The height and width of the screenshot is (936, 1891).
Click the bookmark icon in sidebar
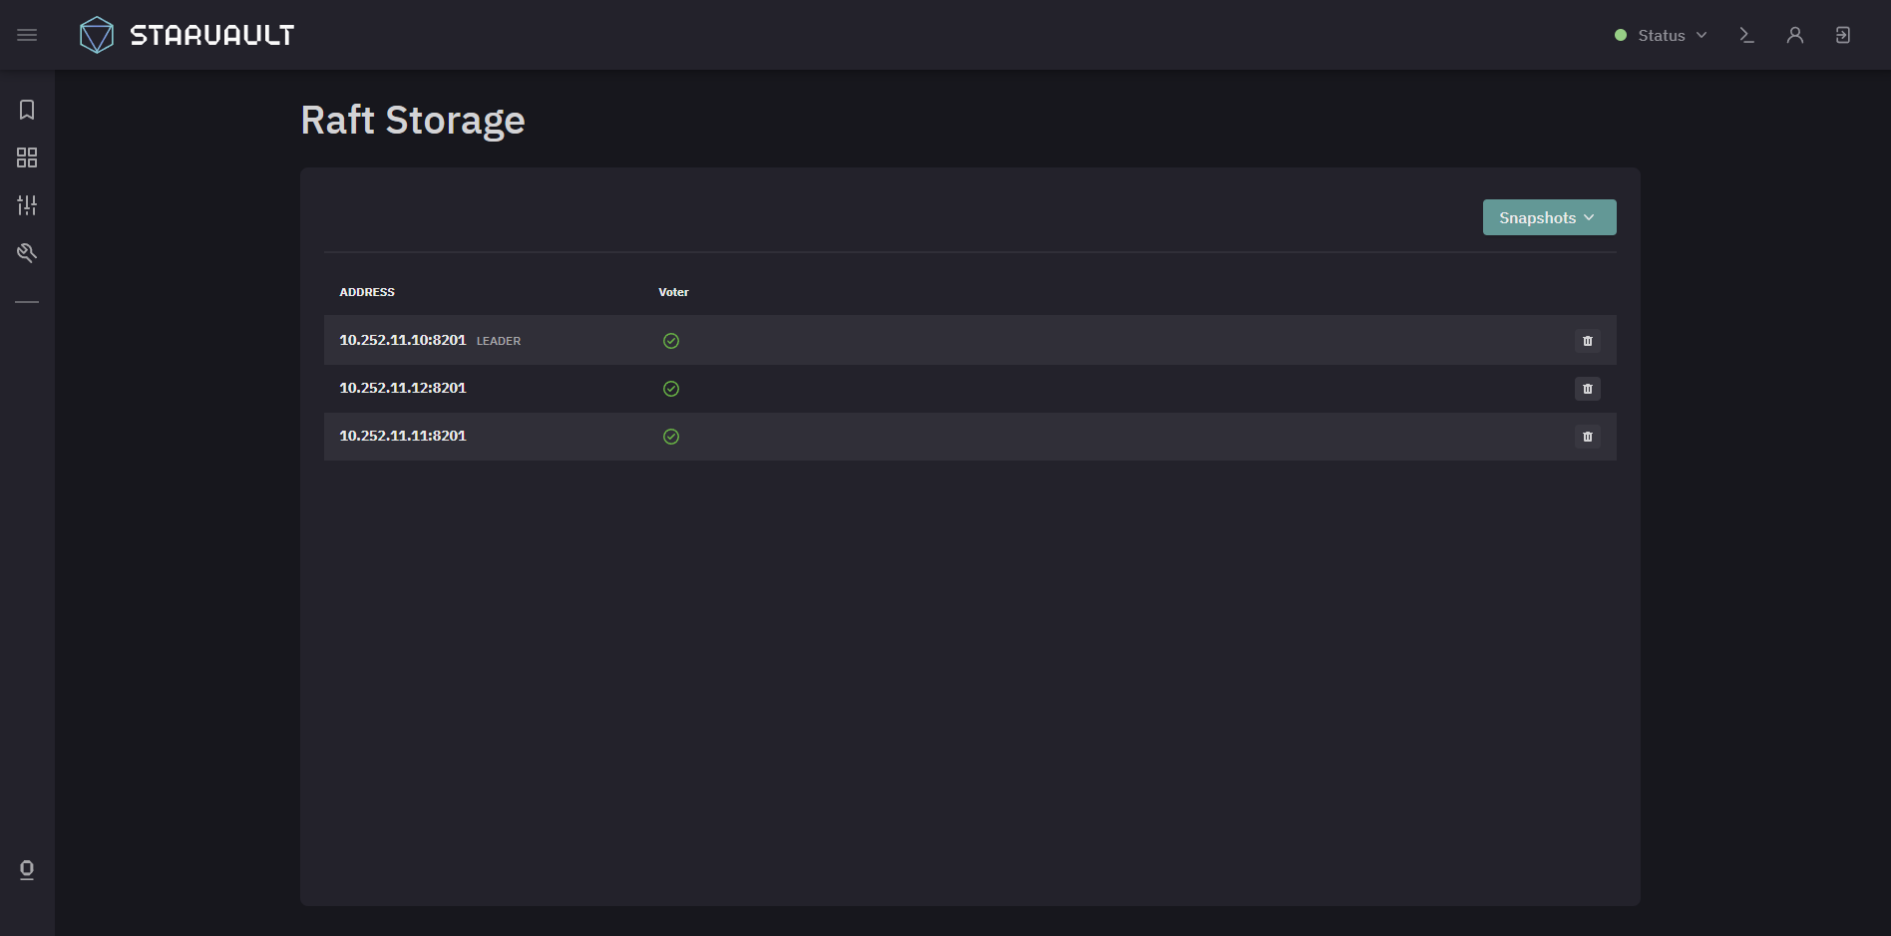[x=27, y=110]
